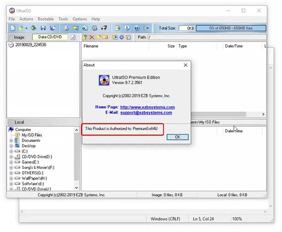This screenshot has height=232, width=282.
Task: Expand the Desktop tree node
Action: click(11, 146)
